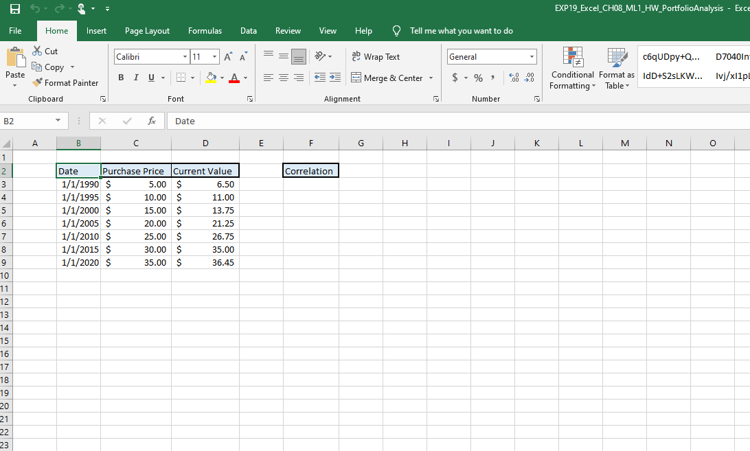Click the Increase Indent icon

[335, 78]
